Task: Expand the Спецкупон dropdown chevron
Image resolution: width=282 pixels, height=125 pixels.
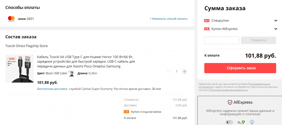Action: 276,21
